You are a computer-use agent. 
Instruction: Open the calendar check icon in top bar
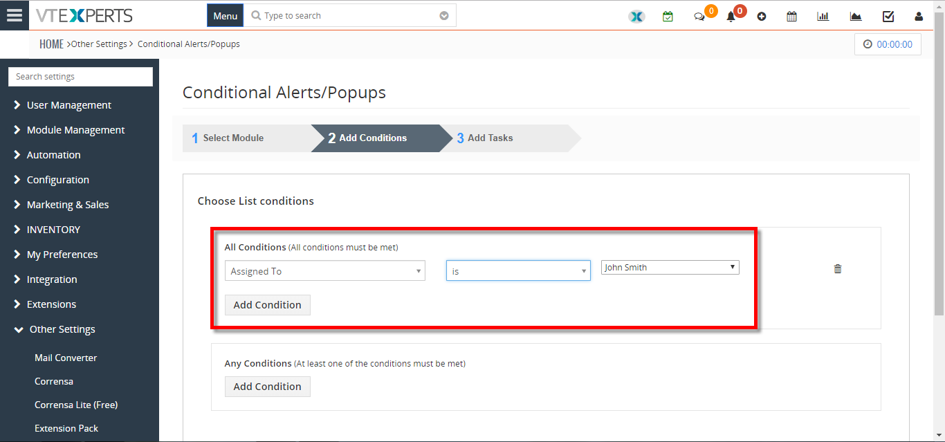668,16
